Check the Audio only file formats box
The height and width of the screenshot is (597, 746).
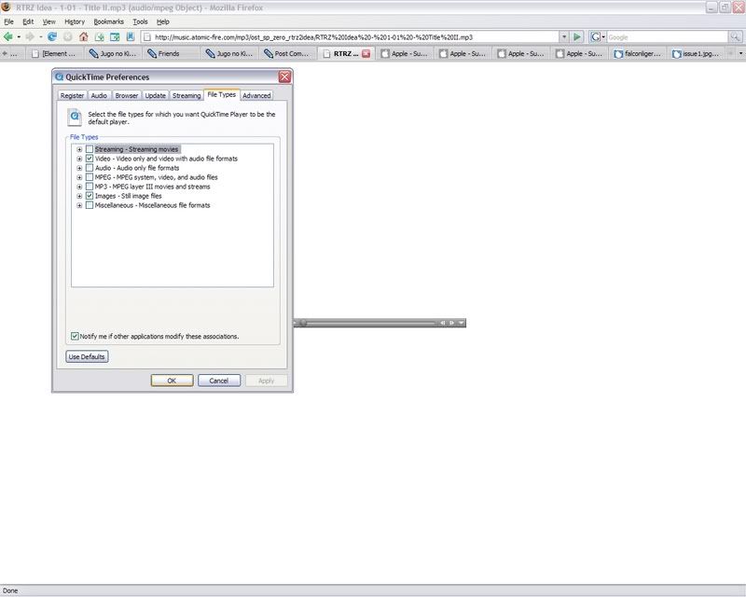pos(90,168)
